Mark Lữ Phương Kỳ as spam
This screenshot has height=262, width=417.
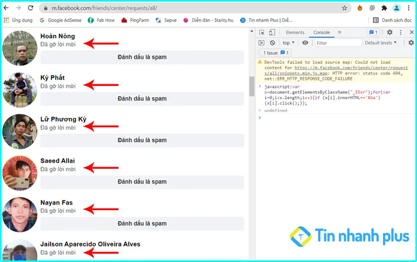click(142, 140)
